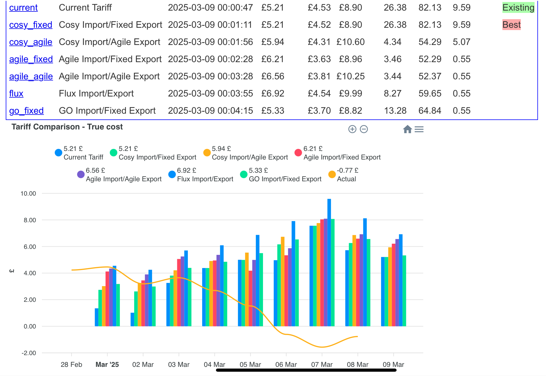The image size is (546, 376).
Task: Click the '£10.60' table value
Action: tap(350, 42)
